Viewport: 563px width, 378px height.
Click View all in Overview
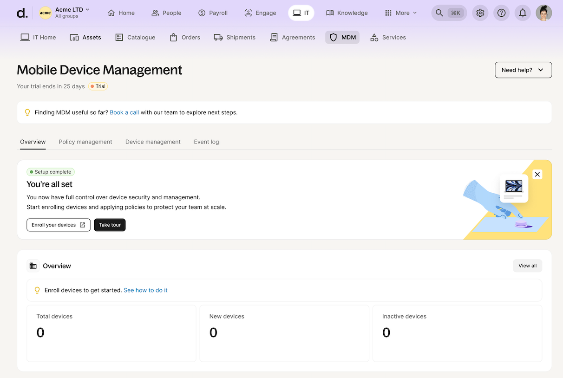point(527,266)
